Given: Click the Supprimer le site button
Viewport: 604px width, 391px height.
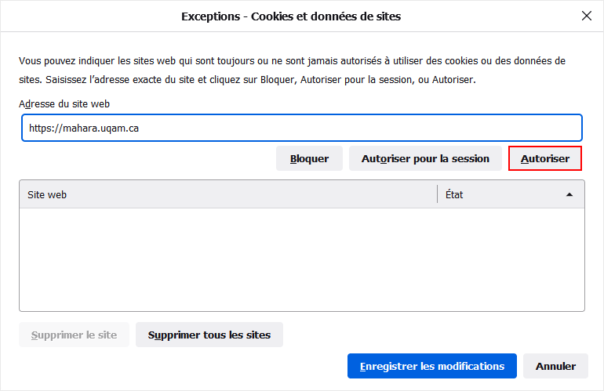Looking at the screenshot, I should [x=74, y=335].
